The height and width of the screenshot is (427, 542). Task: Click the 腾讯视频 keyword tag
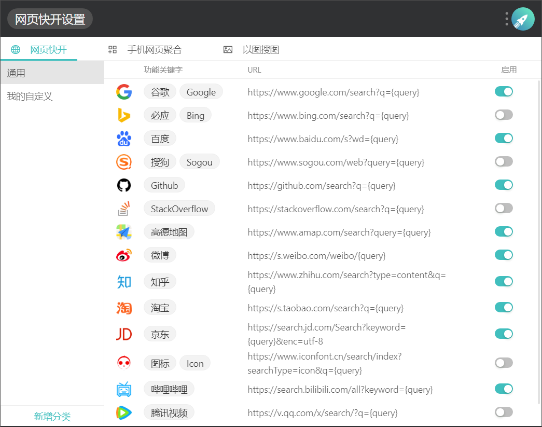tap(169, 412)
